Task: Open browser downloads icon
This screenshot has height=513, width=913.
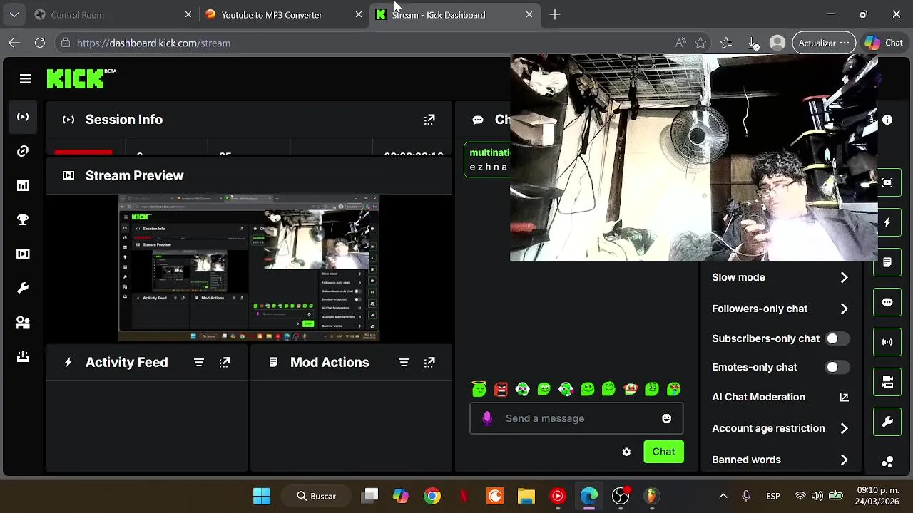Action: [x=753, y=43]
